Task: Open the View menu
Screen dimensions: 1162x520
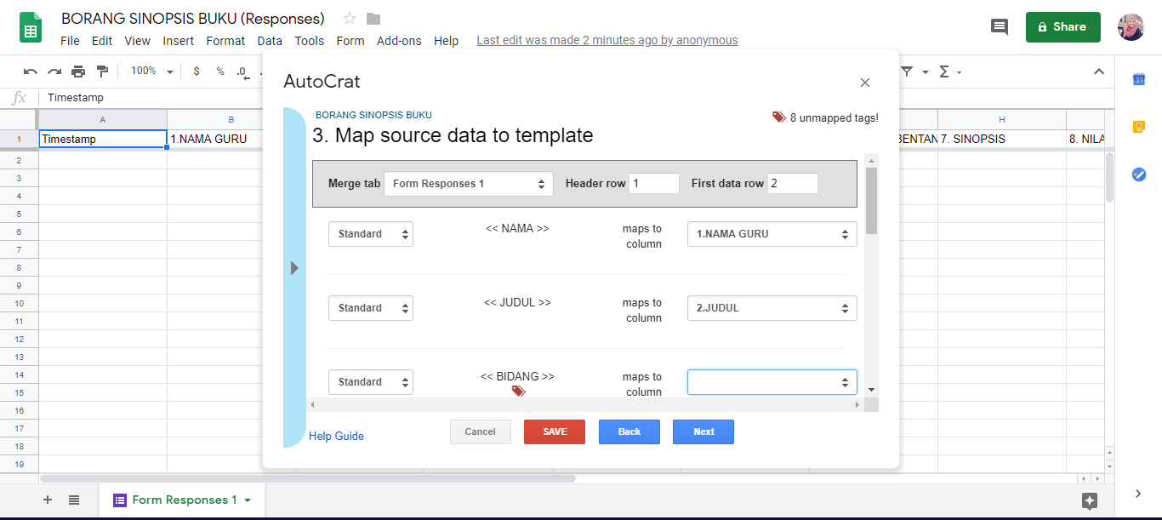Action: point(137,41)
